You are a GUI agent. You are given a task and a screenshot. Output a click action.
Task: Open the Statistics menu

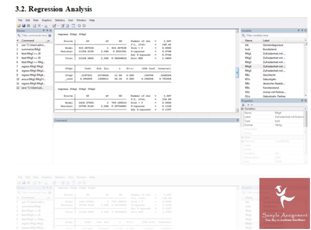click(60, 20)
